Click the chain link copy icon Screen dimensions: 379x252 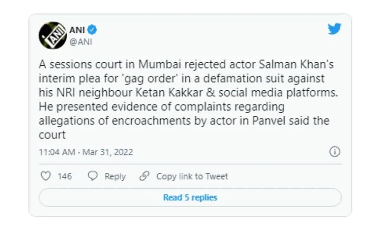(x=145, y=176)
